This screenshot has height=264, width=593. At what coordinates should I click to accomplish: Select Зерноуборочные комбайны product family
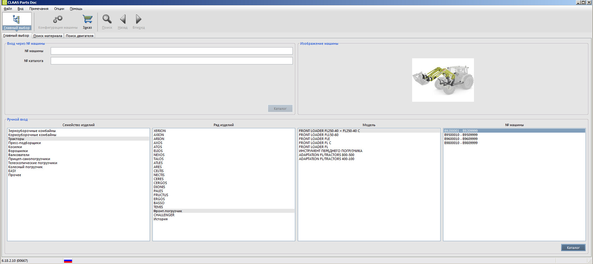tap(32, 131)
